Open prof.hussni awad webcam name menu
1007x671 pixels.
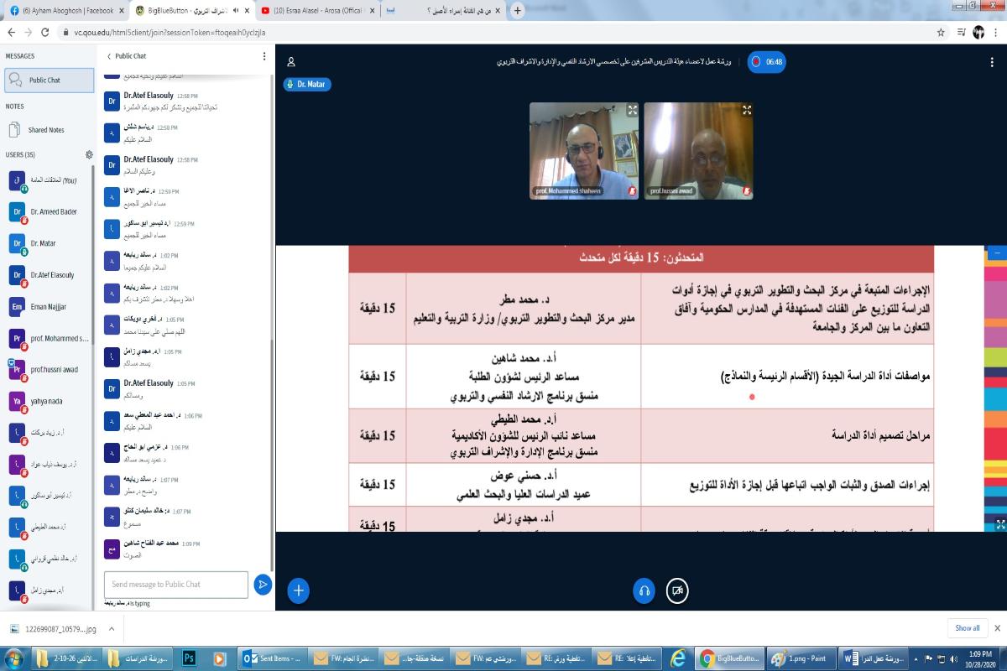672,192
